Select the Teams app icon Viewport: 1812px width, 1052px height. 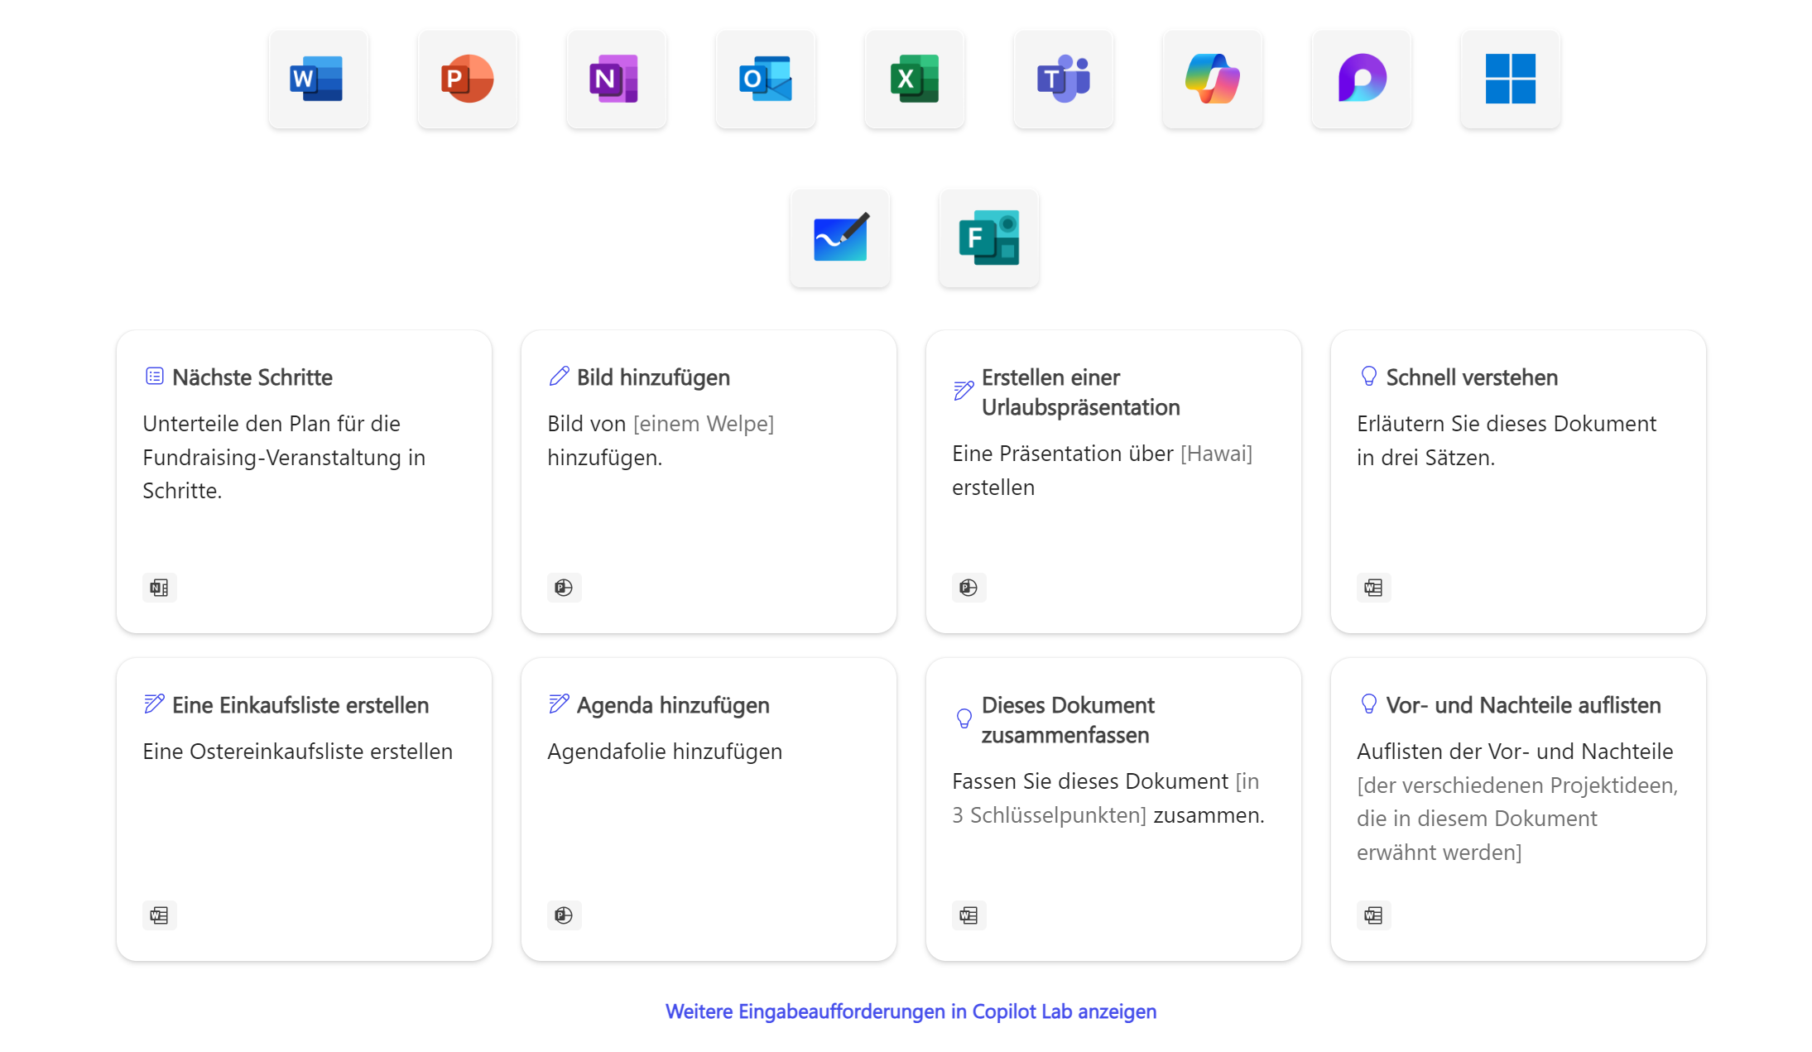pyautogui.click(x=1063, y=79)
